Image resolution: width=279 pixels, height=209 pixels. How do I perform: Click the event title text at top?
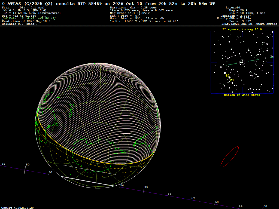tap(108, 4)
